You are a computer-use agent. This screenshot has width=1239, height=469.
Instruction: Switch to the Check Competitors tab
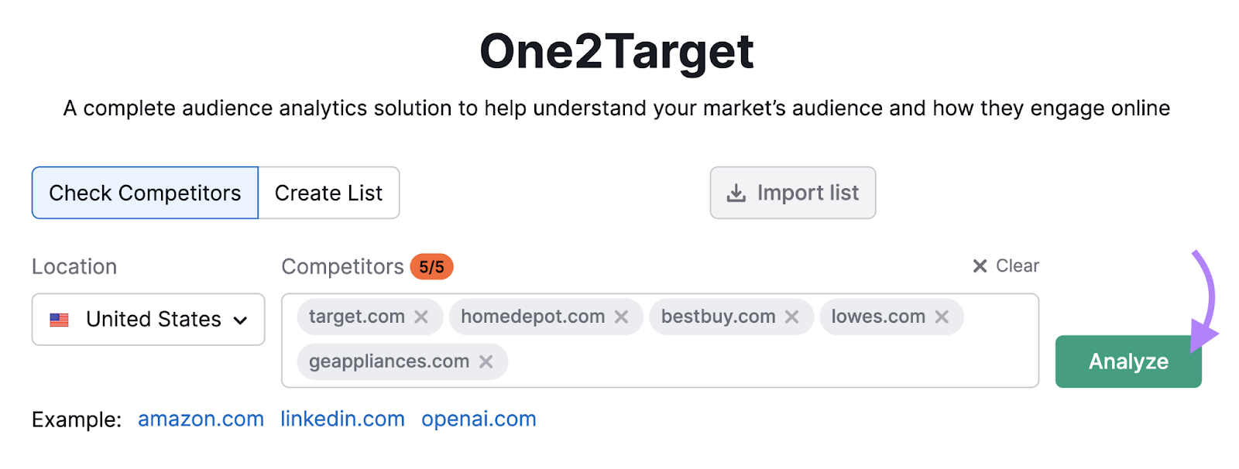click(x=144, y=193)
